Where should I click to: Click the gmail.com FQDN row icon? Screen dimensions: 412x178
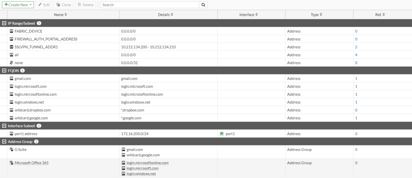(x=12, y=79)
